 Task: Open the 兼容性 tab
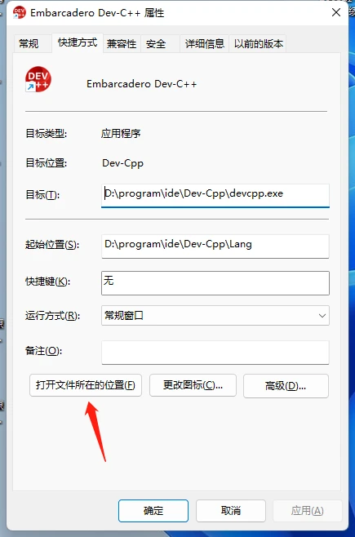click(122, 43)
